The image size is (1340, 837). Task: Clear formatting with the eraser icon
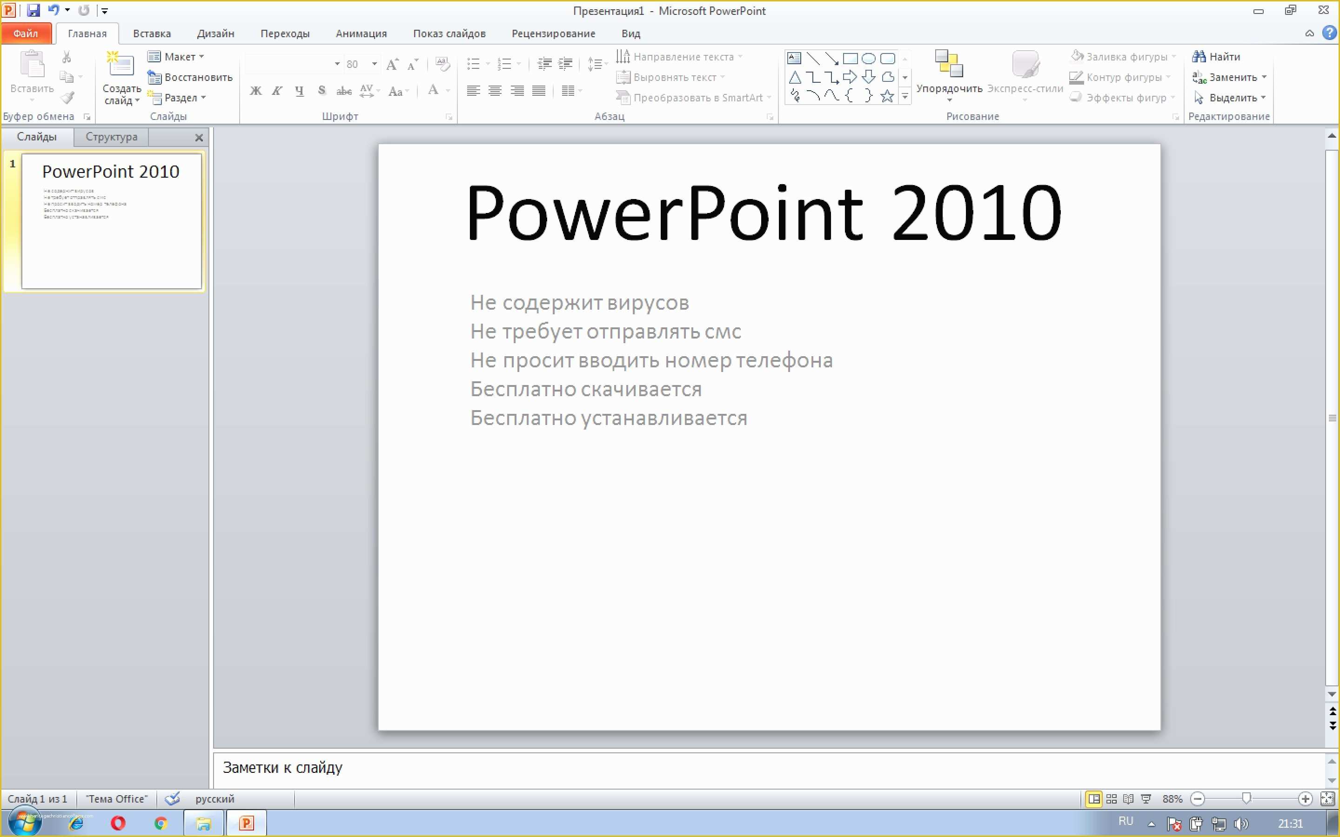[x=442, y=64]
